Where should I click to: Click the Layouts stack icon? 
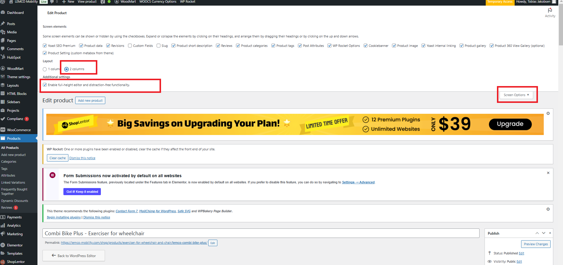pyautogui.click(x=3, y=85)
